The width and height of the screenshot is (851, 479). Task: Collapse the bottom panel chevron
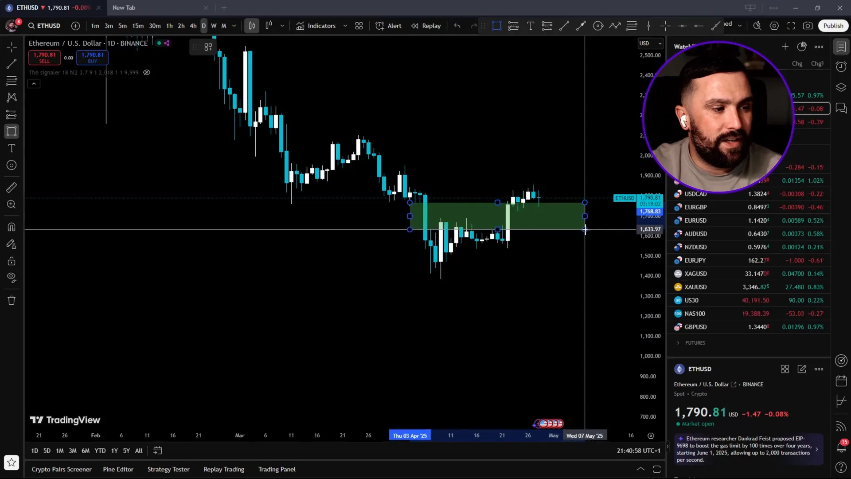[x=640, y=469]
